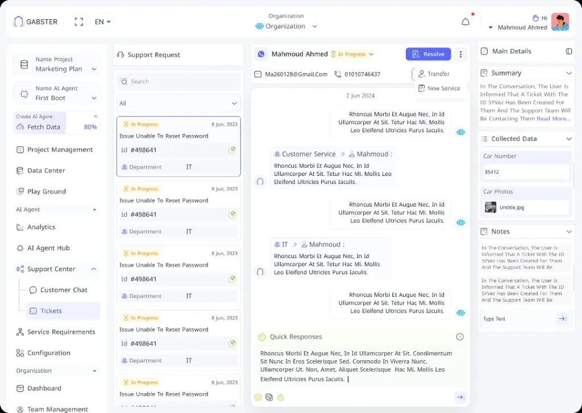Click the user avatar photo
Viewport: 582px width, 413px height.
[x=560, y=22]
